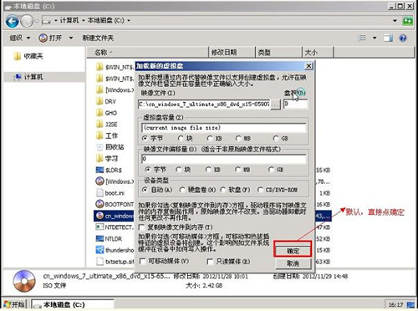Open dropdown arrow next to 打开
This screenshot has width=418, height=311.
coord(71,38)
